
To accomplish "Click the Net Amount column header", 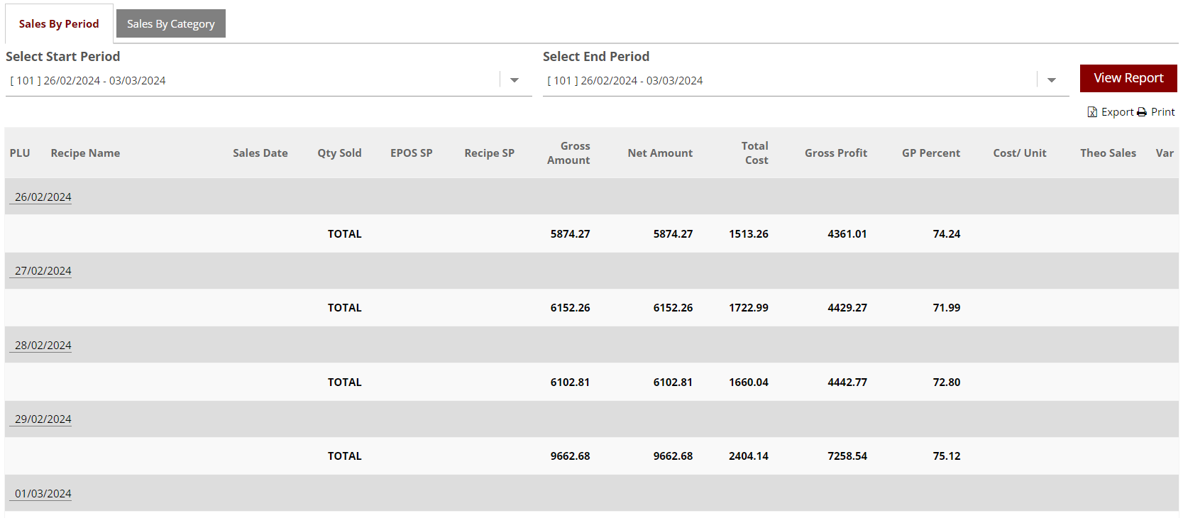I will tap(660, 153).
